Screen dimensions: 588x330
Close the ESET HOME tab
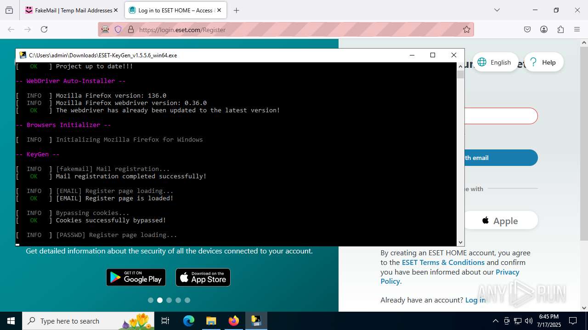(219, 10)
